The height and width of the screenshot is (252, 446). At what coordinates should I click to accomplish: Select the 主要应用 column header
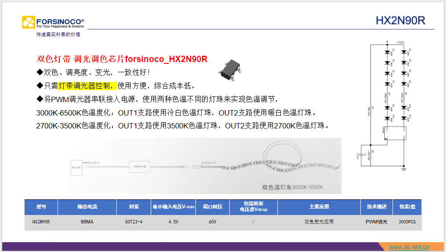coord(319,207)
